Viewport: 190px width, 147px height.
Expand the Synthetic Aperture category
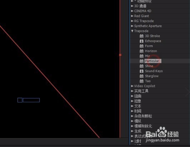tap(132, 26)
